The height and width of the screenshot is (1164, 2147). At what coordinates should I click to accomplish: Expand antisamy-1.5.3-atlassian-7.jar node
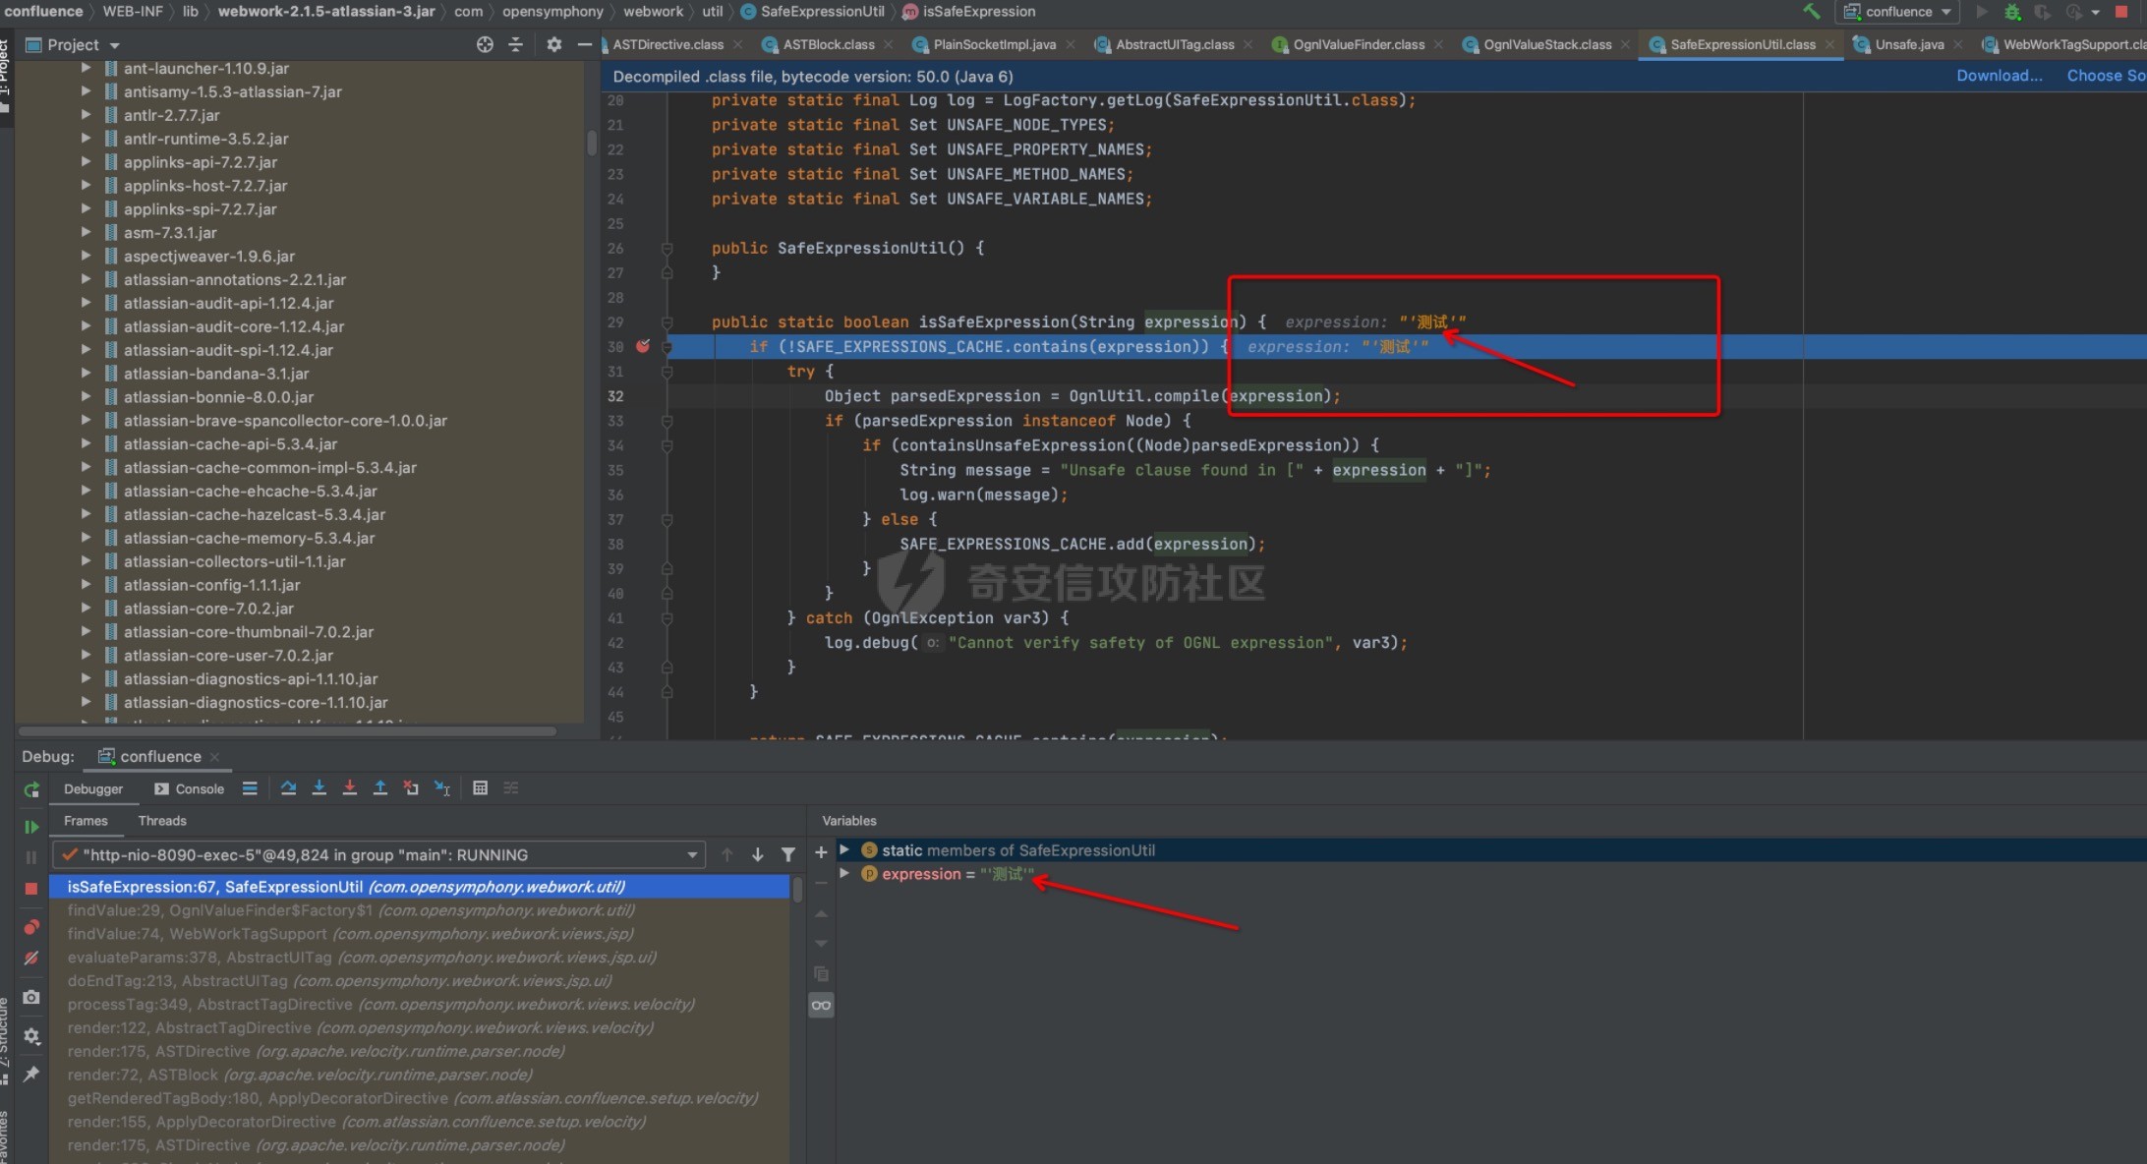coord(86,91)
